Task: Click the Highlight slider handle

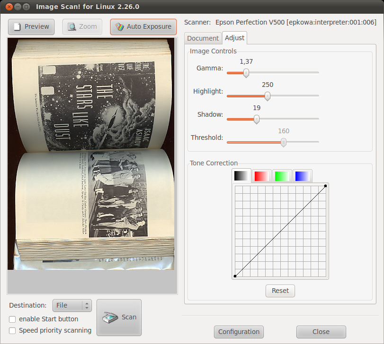Action: click(x=268, y=96)
